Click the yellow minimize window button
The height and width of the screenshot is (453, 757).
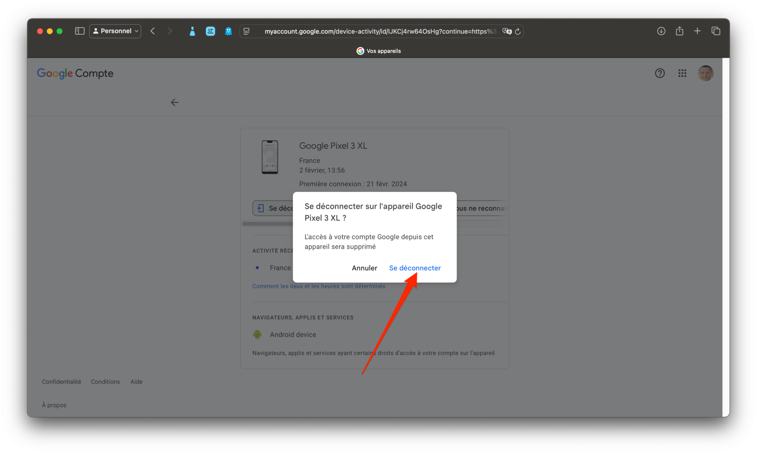pos(50,31)
